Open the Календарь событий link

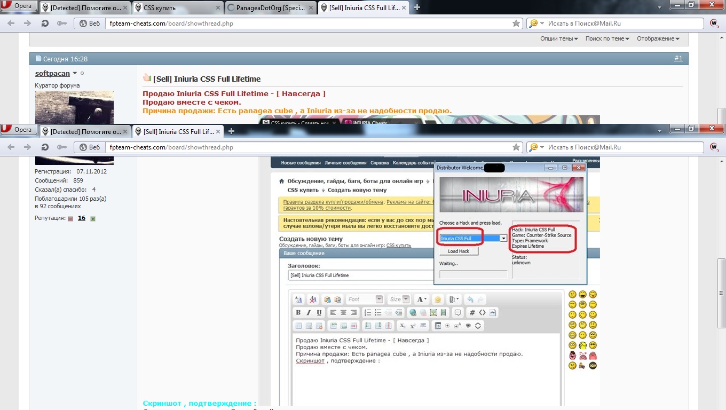coord(415,163)
